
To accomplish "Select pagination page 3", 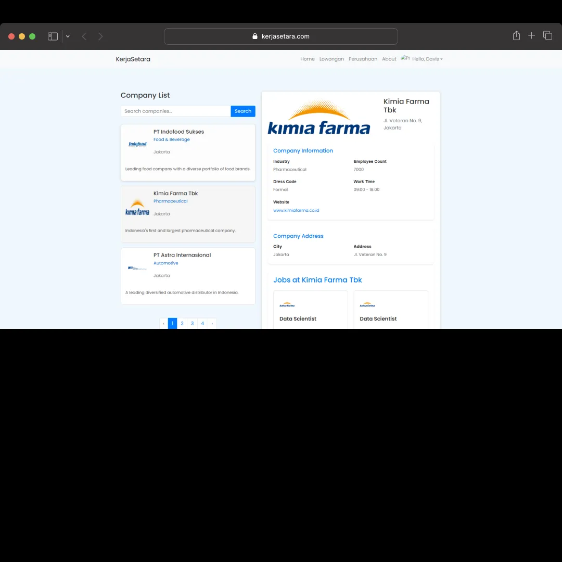I will pyautogui.click(x=192, y=323).
